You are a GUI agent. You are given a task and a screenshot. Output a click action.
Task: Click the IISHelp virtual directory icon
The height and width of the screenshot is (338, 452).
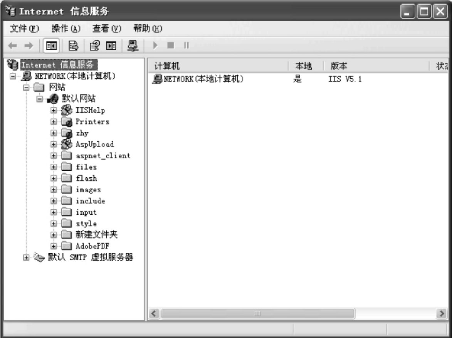click(x=67, y=110)
